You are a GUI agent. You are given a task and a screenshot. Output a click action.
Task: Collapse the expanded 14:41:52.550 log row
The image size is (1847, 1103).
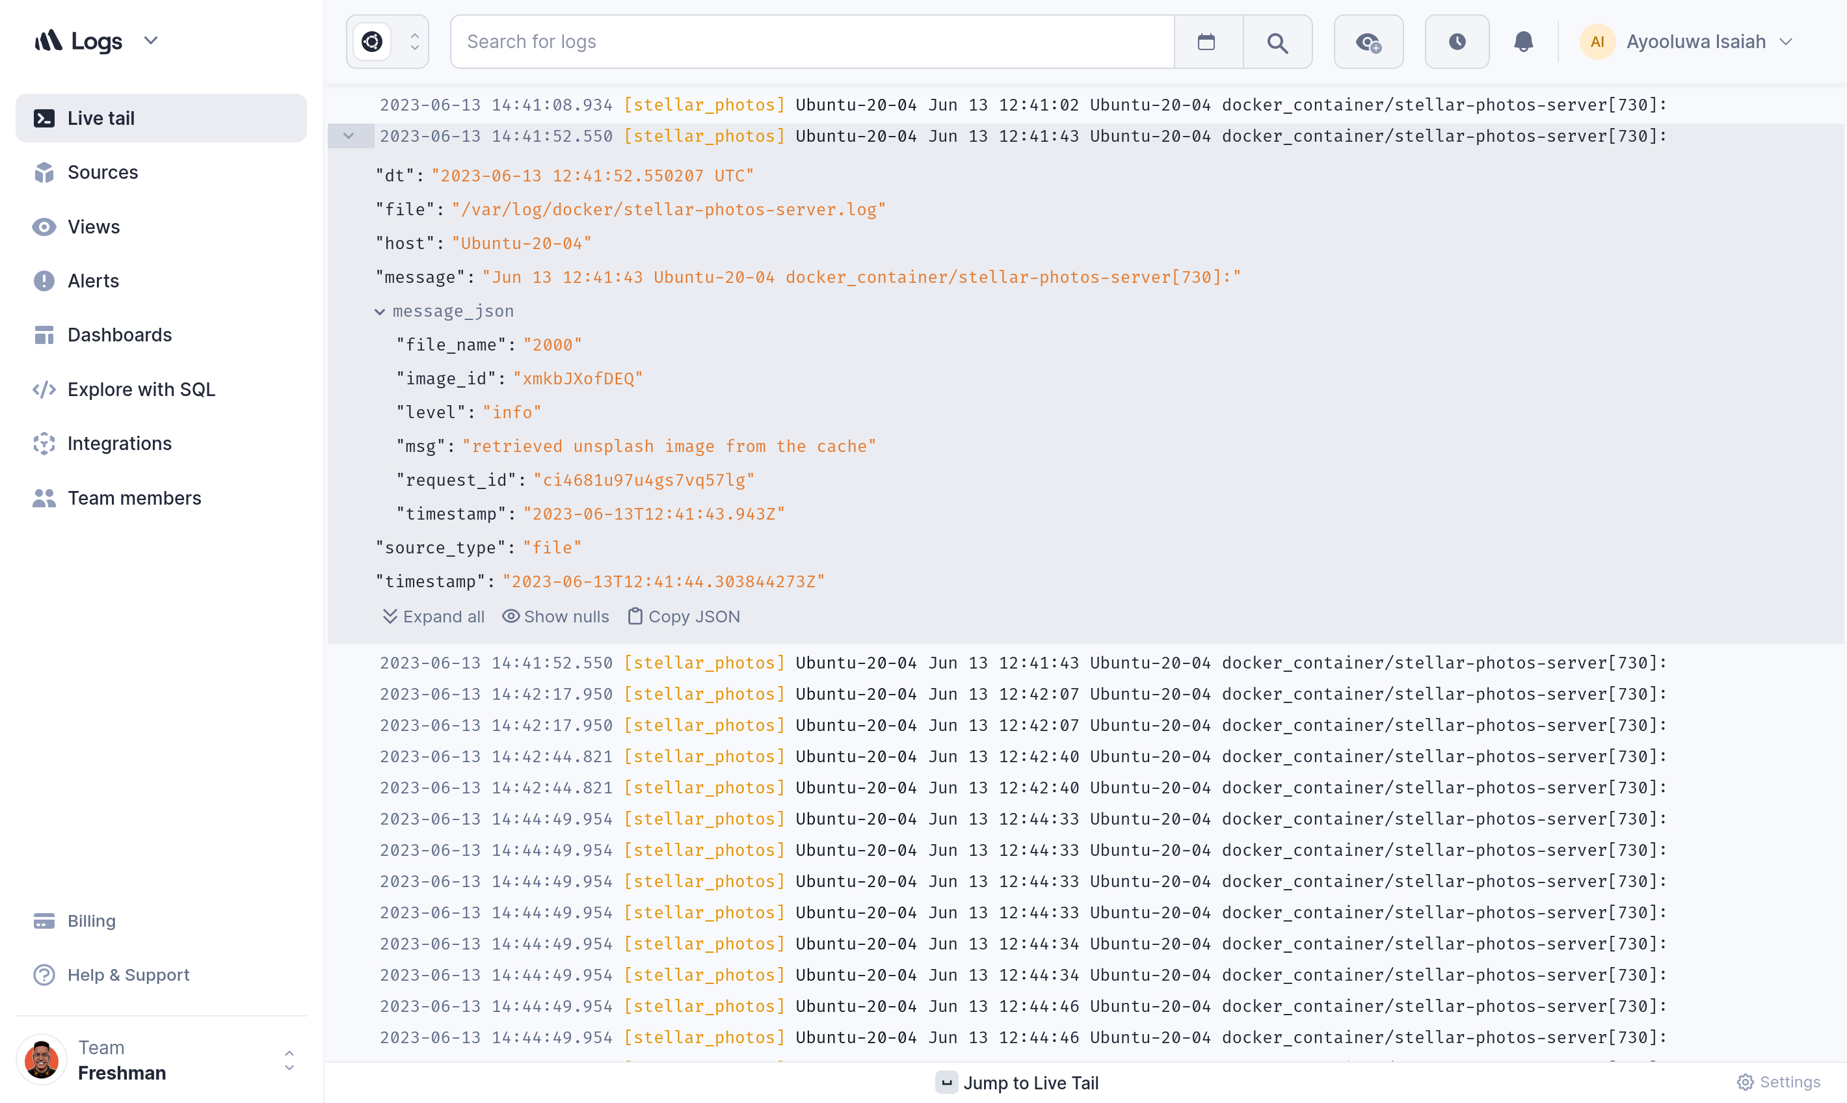point(349,136)
